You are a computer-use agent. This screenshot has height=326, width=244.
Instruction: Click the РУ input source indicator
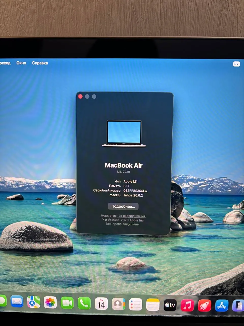pos(236,64)
